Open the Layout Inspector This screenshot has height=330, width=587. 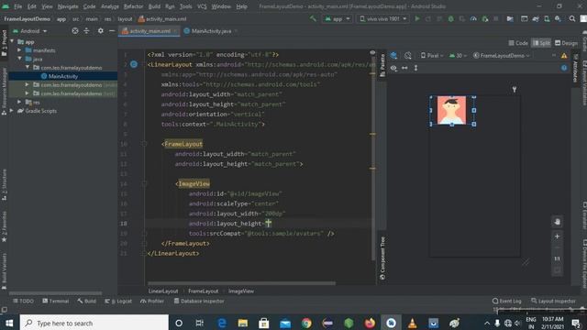553,301
